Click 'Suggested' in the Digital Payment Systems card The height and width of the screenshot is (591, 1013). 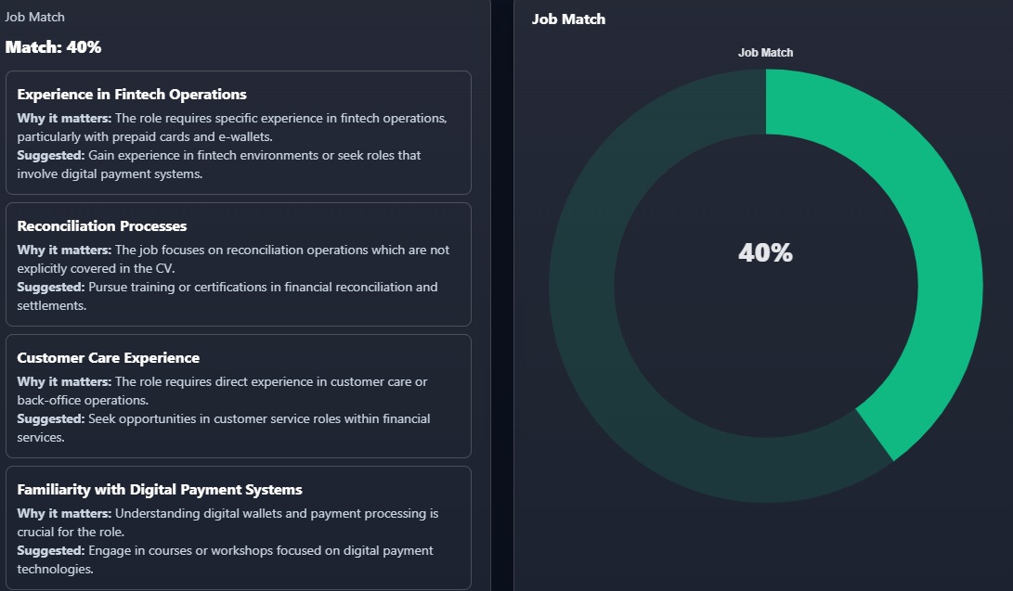pos(51,550)
